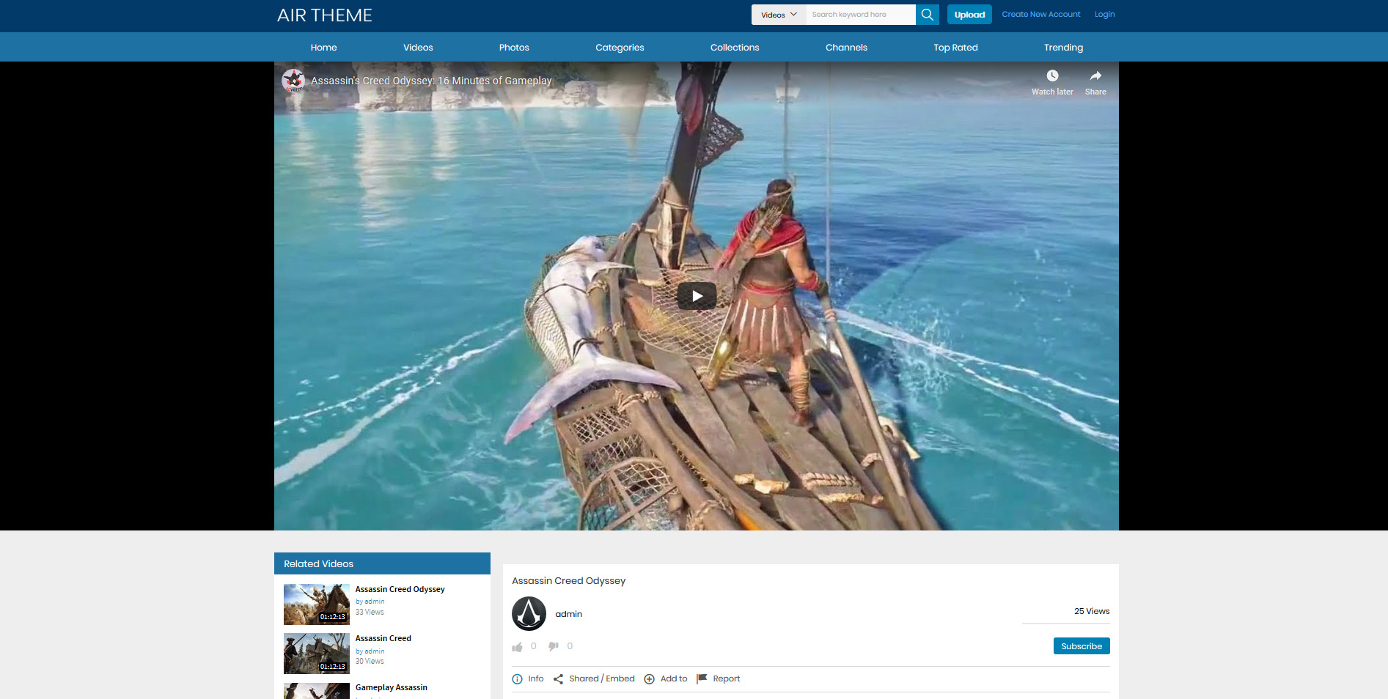Click the Info circle icon

tap(517, 679)
